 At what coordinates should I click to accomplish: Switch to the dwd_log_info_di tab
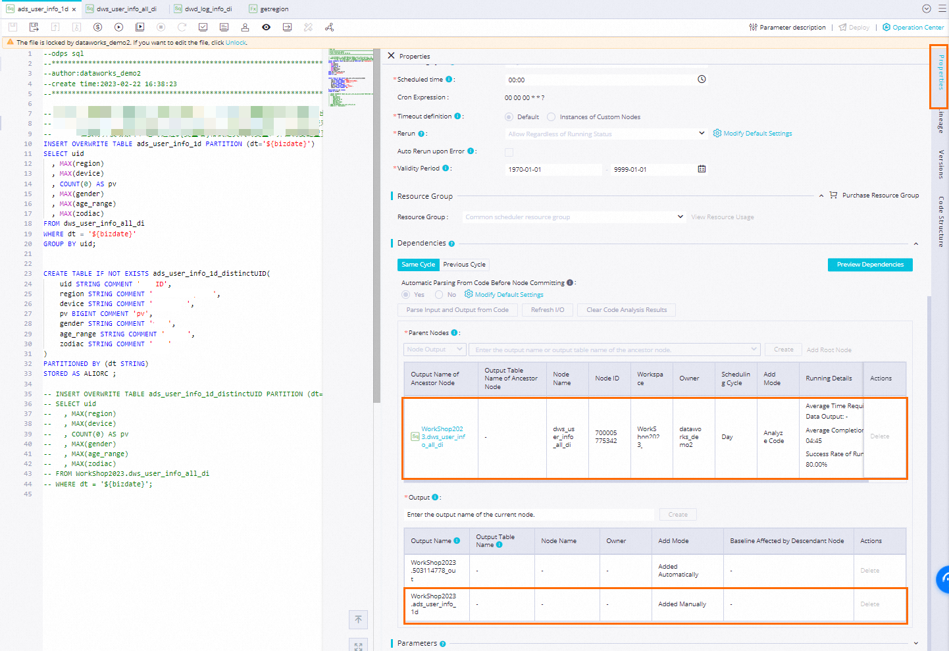point(203,9)
